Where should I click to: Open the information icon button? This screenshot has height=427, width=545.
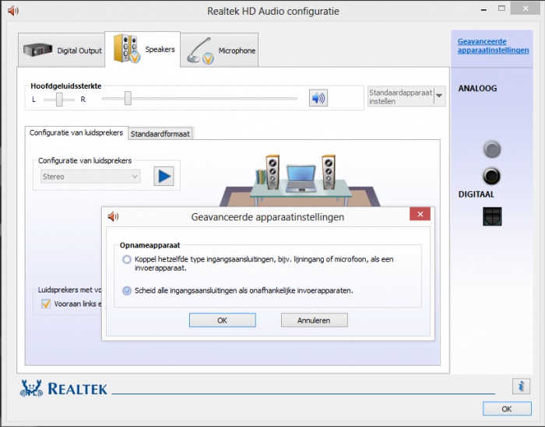tap(521, 386)
